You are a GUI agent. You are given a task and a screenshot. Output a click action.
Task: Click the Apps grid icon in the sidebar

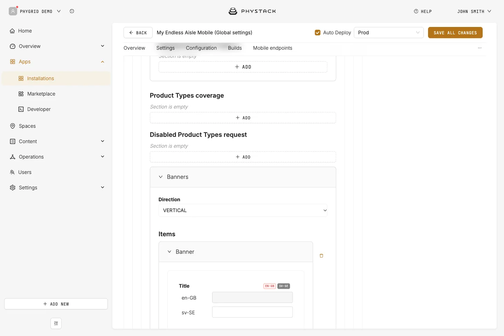point(13,62)
